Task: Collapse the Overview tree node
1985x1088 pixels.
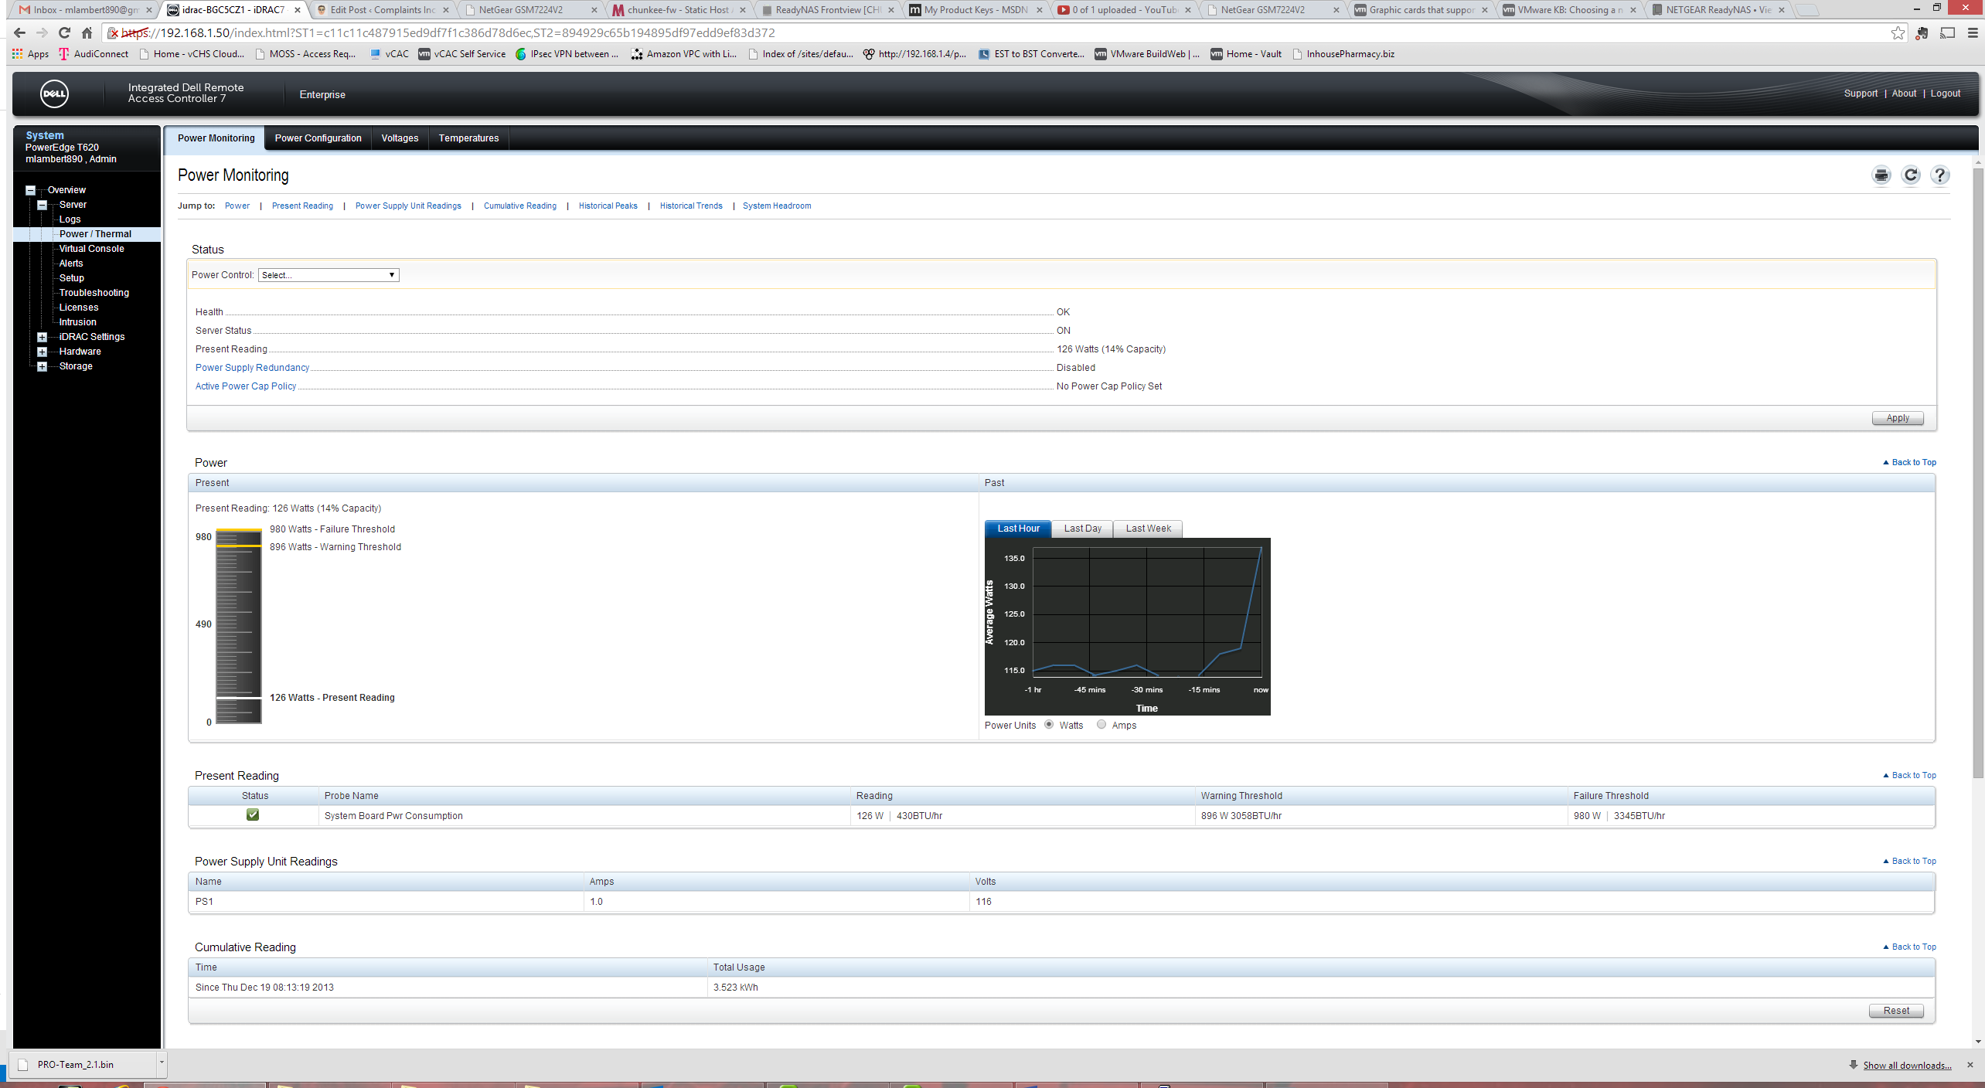Action: 30,190
